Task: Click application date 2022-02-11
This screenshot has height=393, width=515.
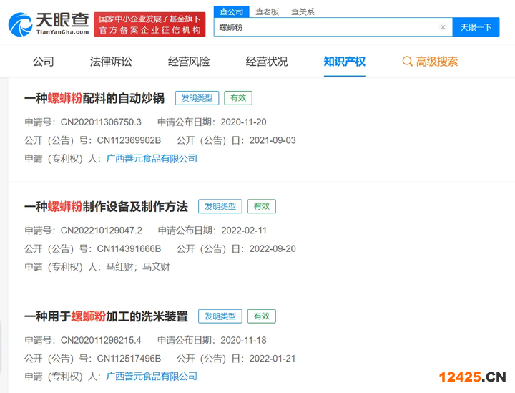Action: (x=244, y=231)
